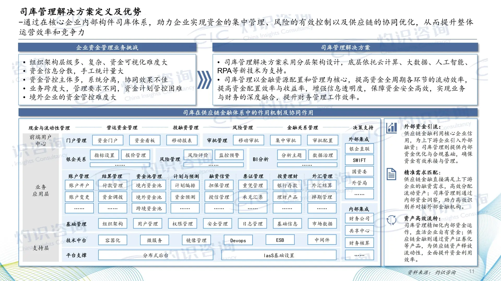The width and height of the screenshot is (501, 281).
Task: Select the Devops box in 技术中台
Action: [x=238, y=240]
